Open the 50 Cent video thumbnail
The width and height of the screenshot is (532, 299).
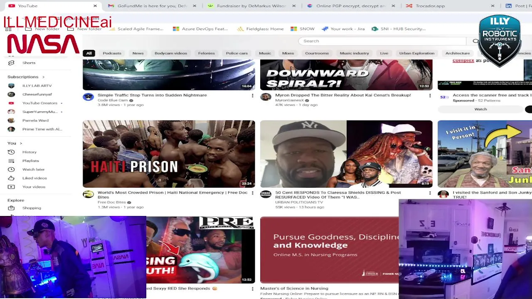(x=346, y=154)
